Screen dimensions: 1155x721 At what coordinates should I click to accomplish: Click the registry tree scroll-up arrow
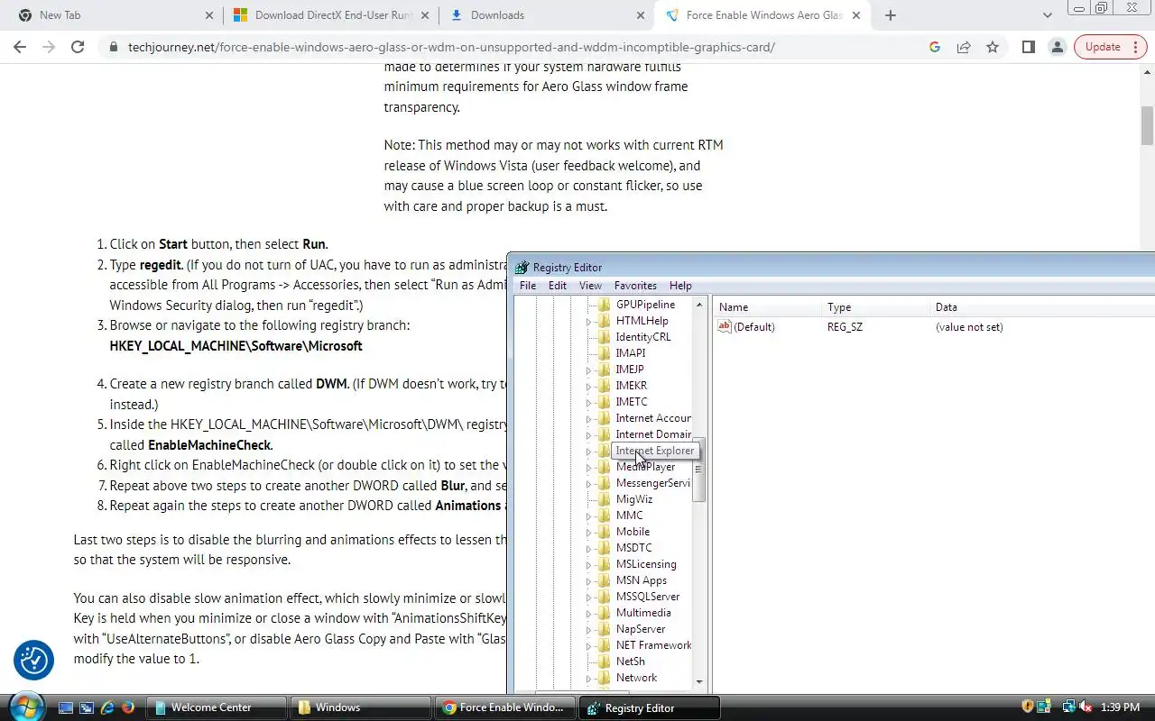[699, 305]
